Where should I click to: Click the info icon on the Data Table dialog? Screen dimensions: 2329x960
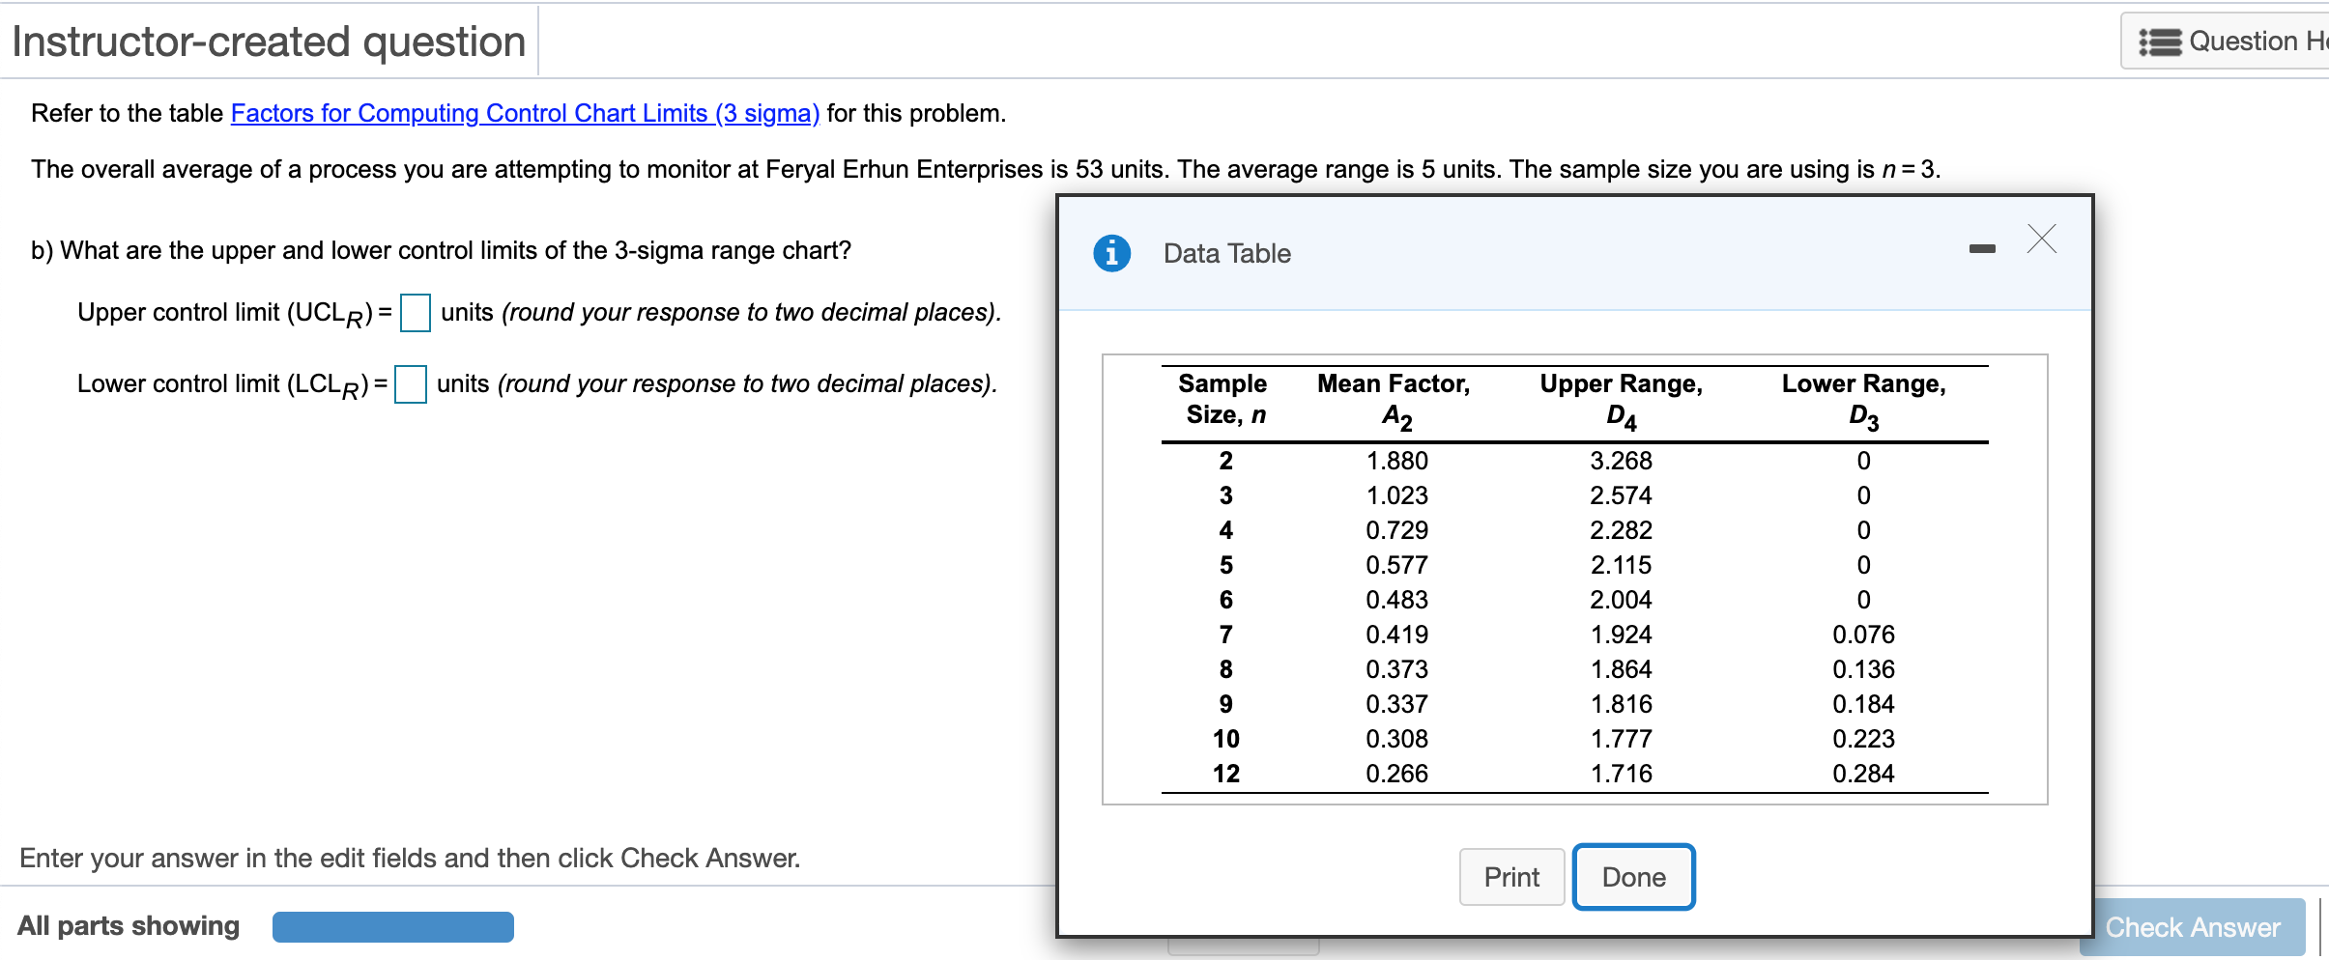[x=1111, y=253]
